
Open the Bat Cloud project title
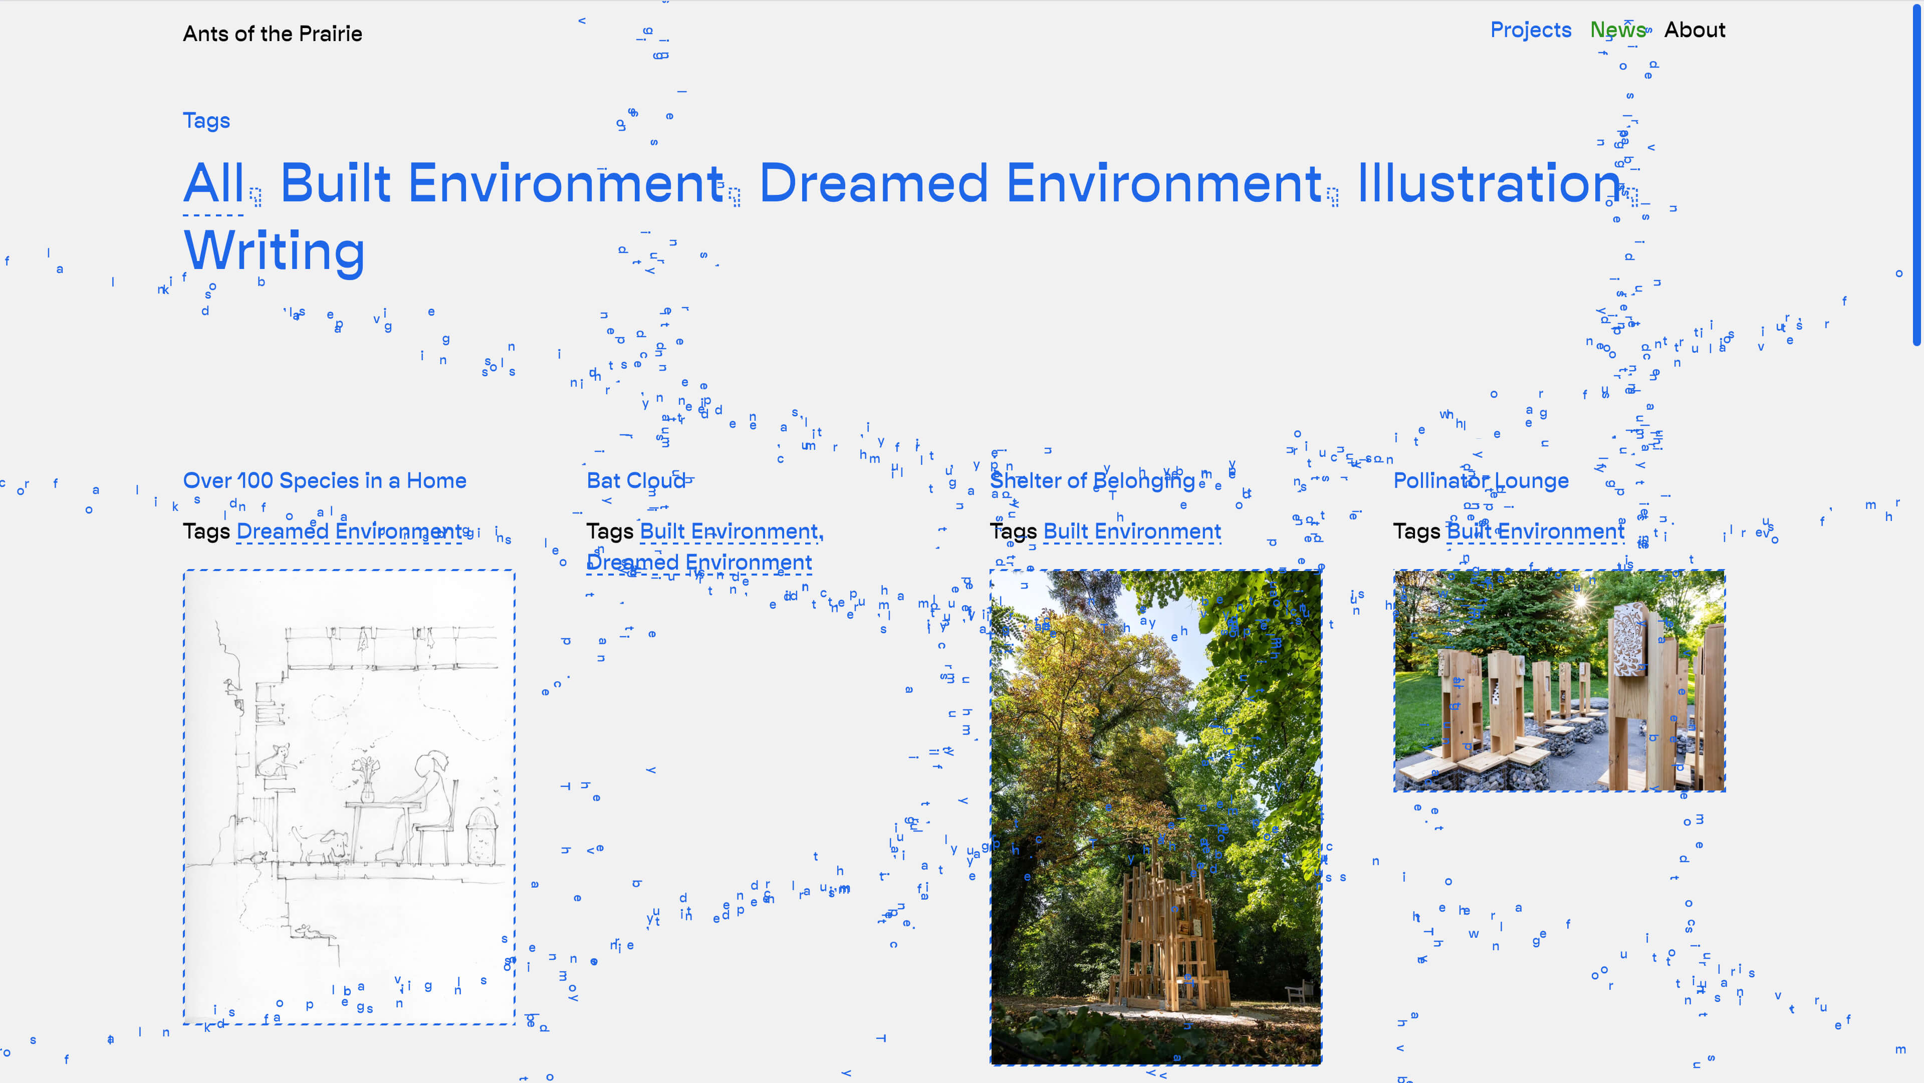click(636, 480)
